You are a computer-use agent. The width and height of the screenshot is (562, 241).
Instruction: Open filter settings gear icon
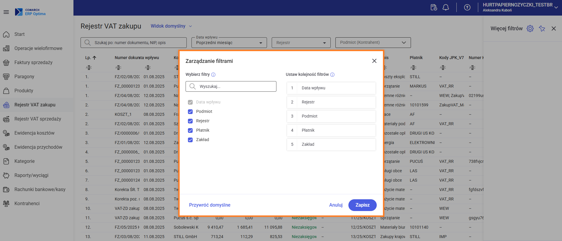(x=530, y=29)
